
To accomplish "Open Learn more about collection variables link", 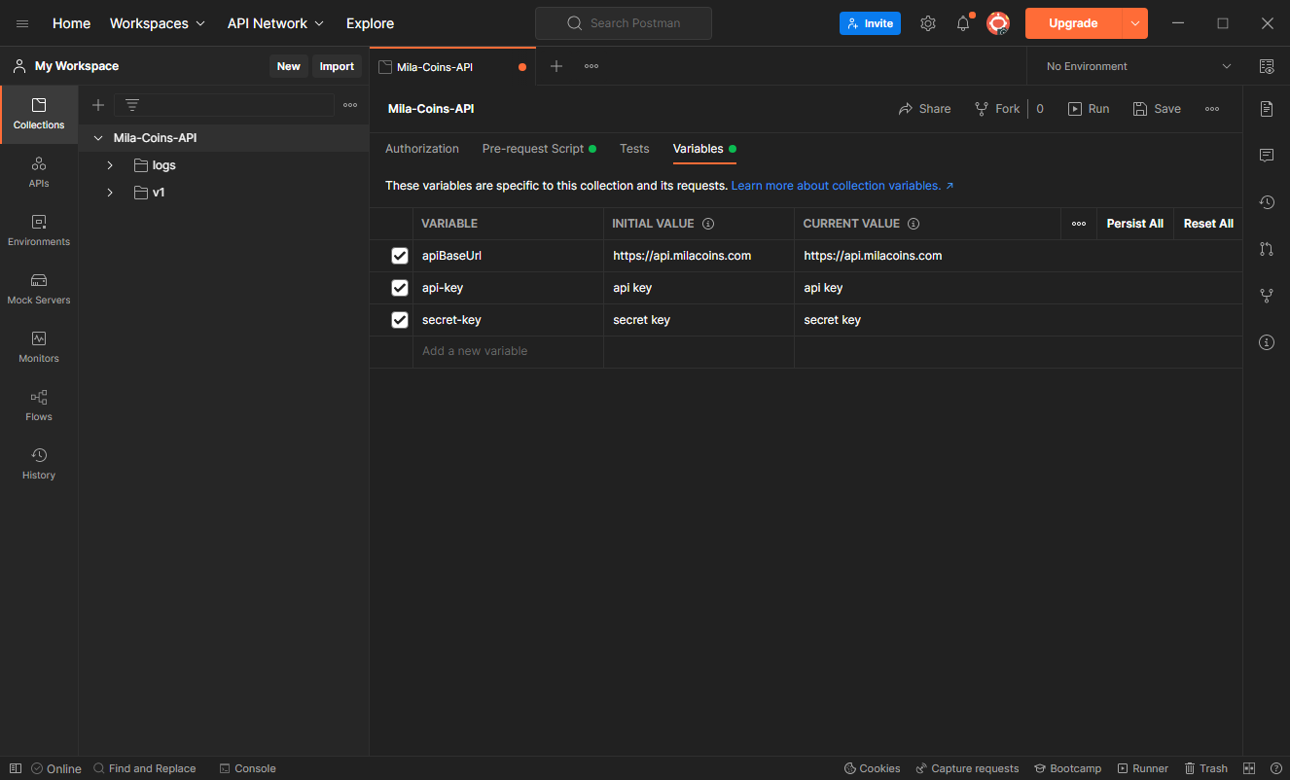I will tap(842, 186).
